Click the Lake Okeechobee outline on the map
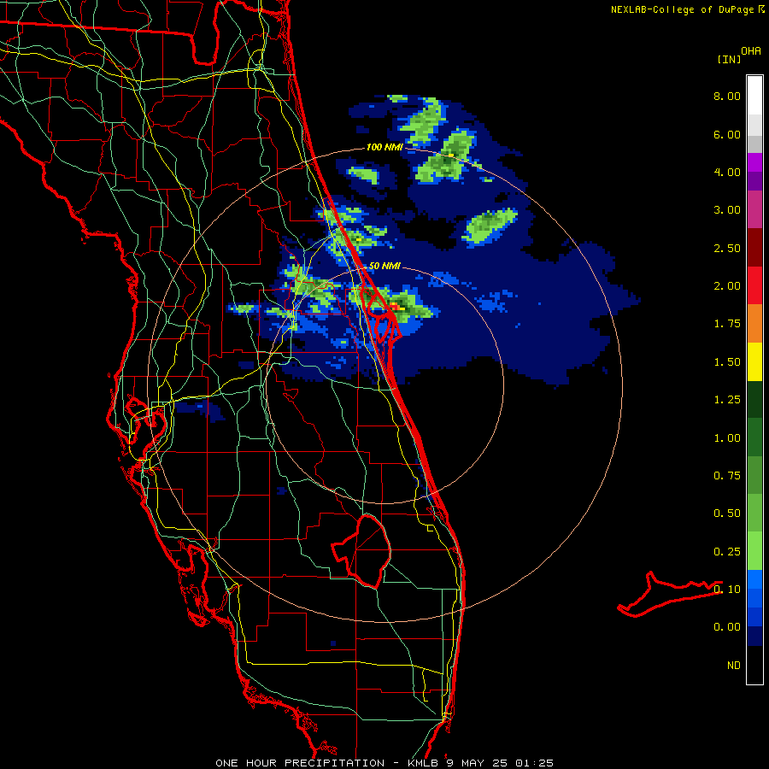The image size is (769, 769). click(362, 551)
